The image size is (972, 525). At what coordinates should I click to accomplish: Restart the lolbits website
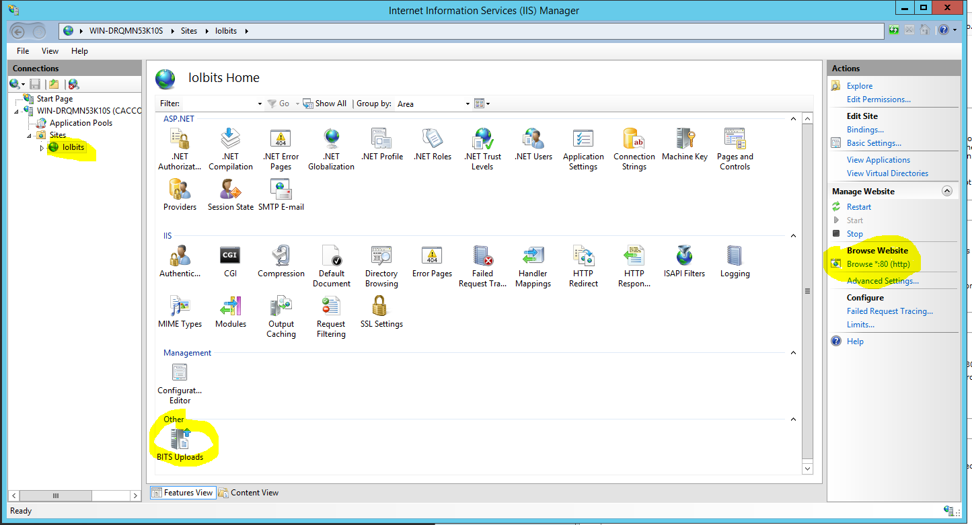(859, 206)
